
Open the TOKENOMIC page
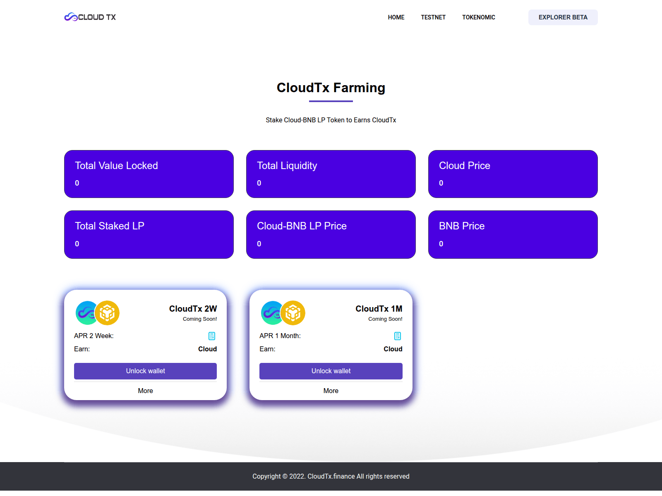click(478, 17)
